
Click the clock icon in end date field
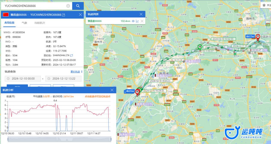(49, 79)
